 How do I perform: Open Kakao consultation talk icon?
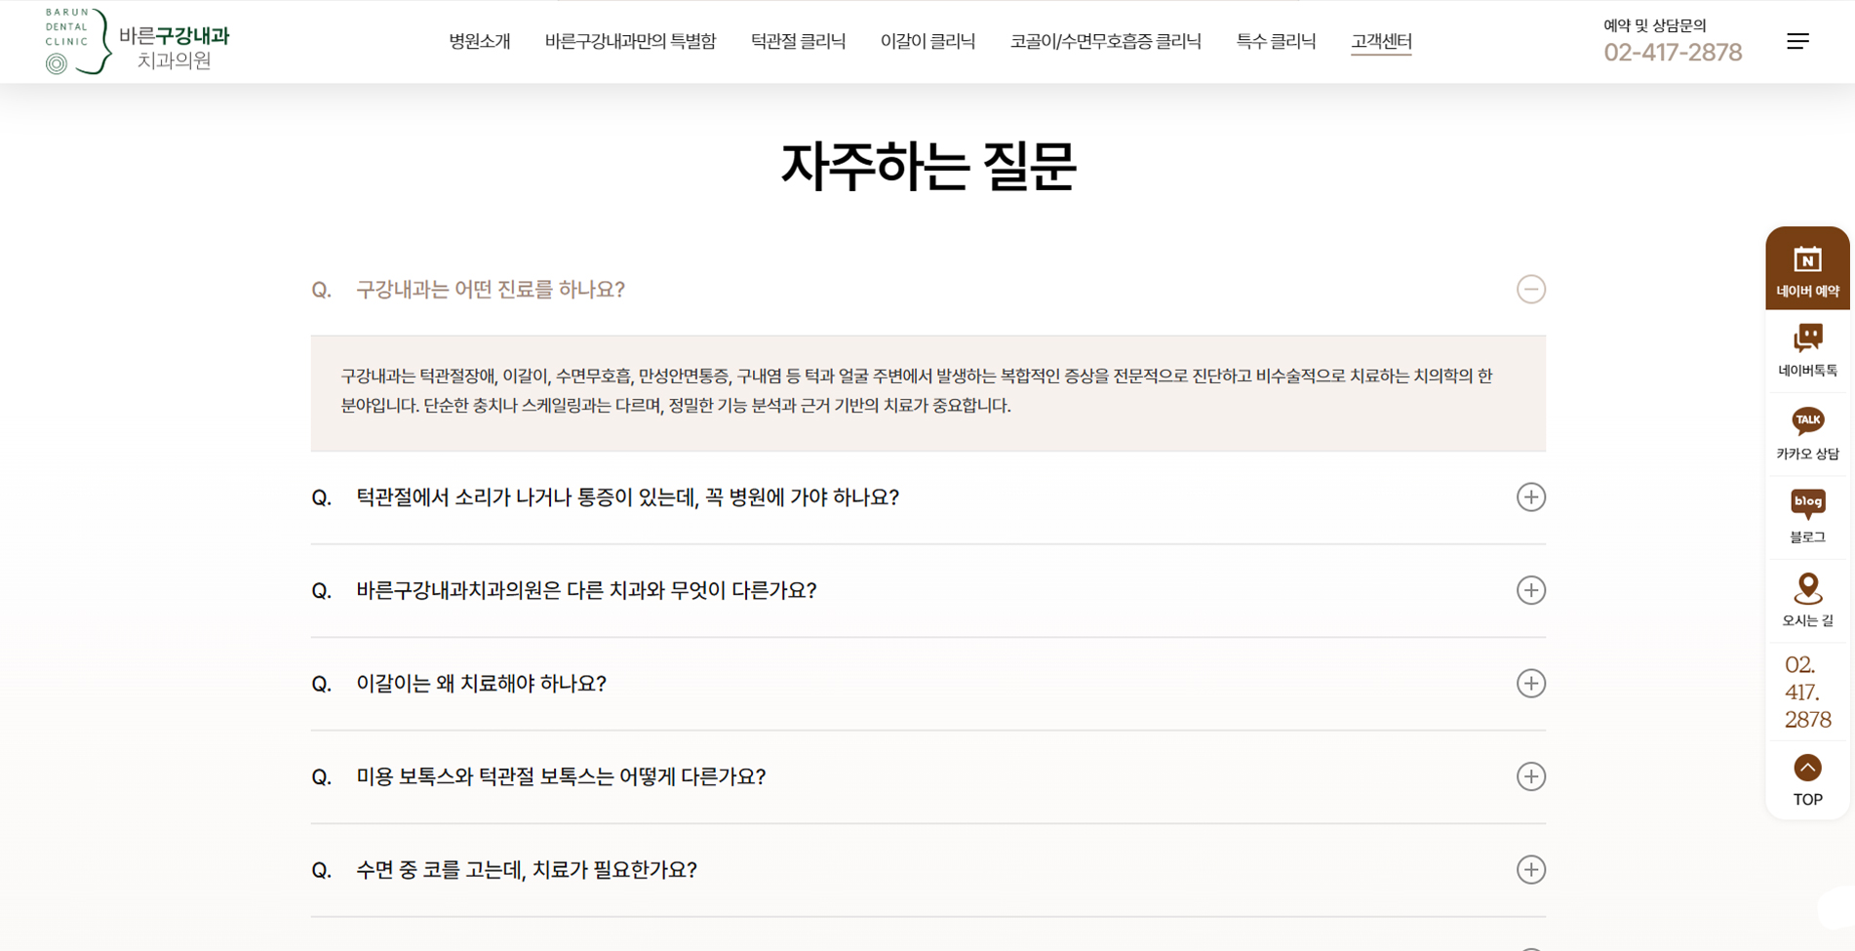[1806, 421]
